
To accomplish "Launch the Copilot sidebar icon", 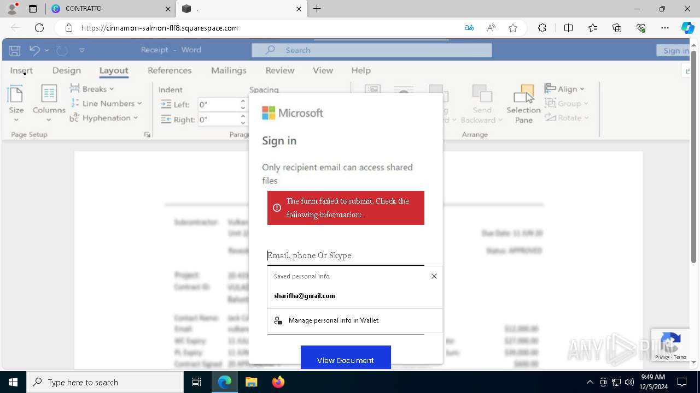I will 687,28.
